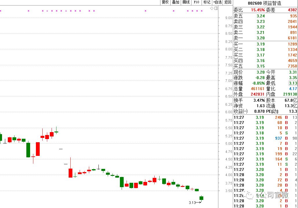Select the 卖四 3.23 ask row

[265, 21]
